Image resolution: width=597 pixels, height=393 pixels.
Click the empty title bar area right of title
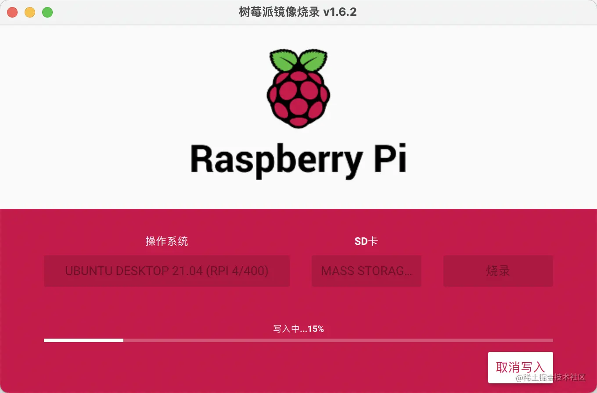click(474, 12)
